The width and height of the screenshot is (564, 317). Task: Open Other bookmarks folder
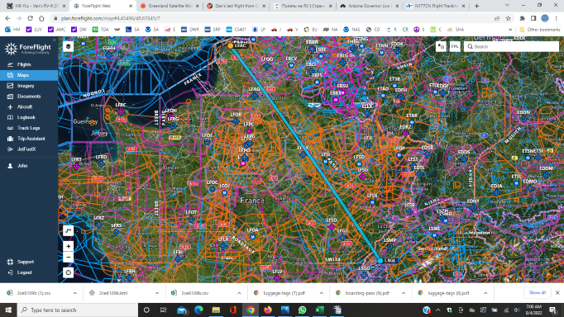point(539,30)
